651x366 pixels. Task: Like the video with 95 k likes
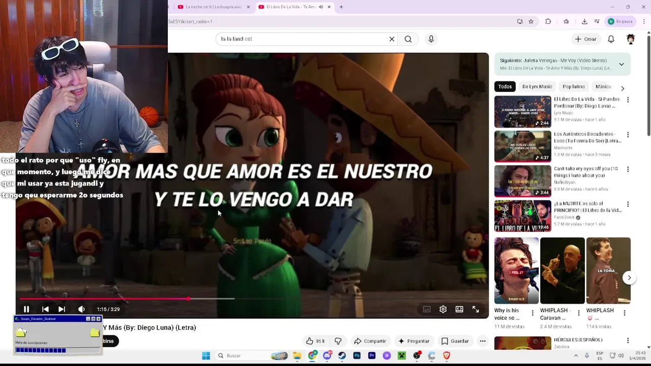[x=315, y=341]
